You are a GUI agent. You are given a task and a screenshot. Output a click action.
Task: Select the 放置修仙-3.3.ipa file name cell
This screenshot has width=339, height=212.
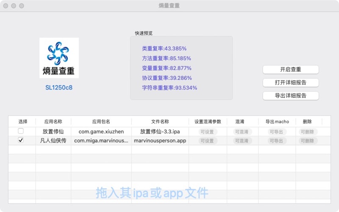pos(160,131)
